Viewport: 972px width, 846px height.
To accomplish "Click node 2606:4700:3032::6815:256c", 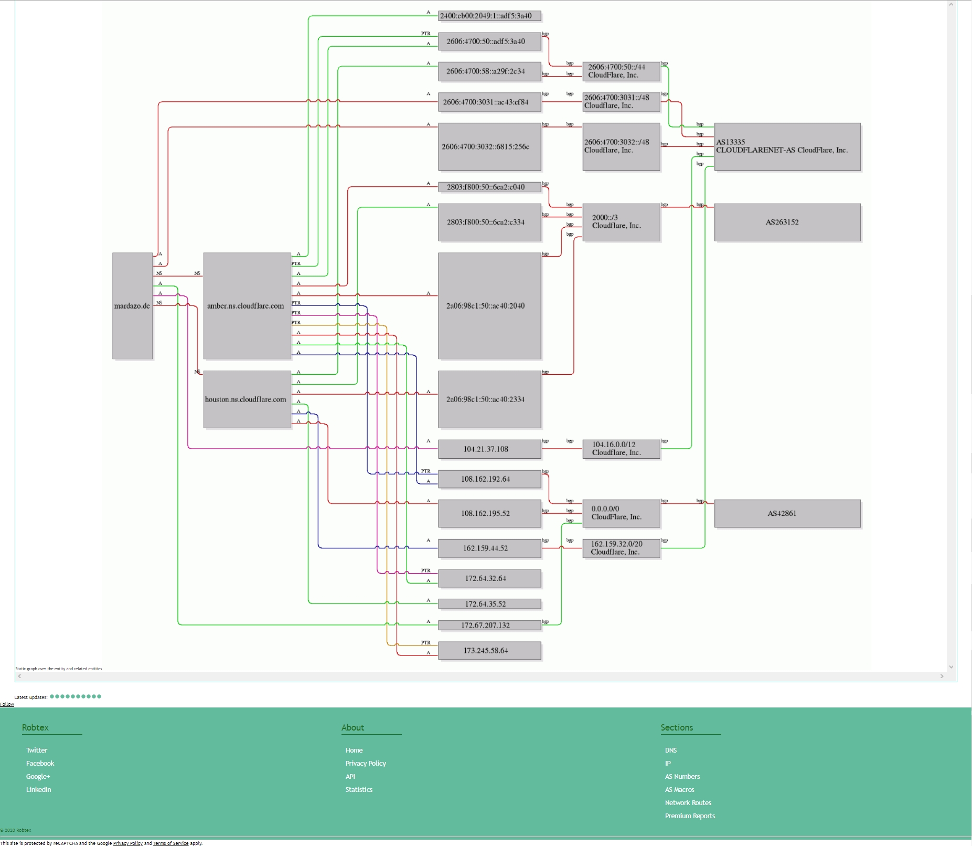I will point(489,146).
